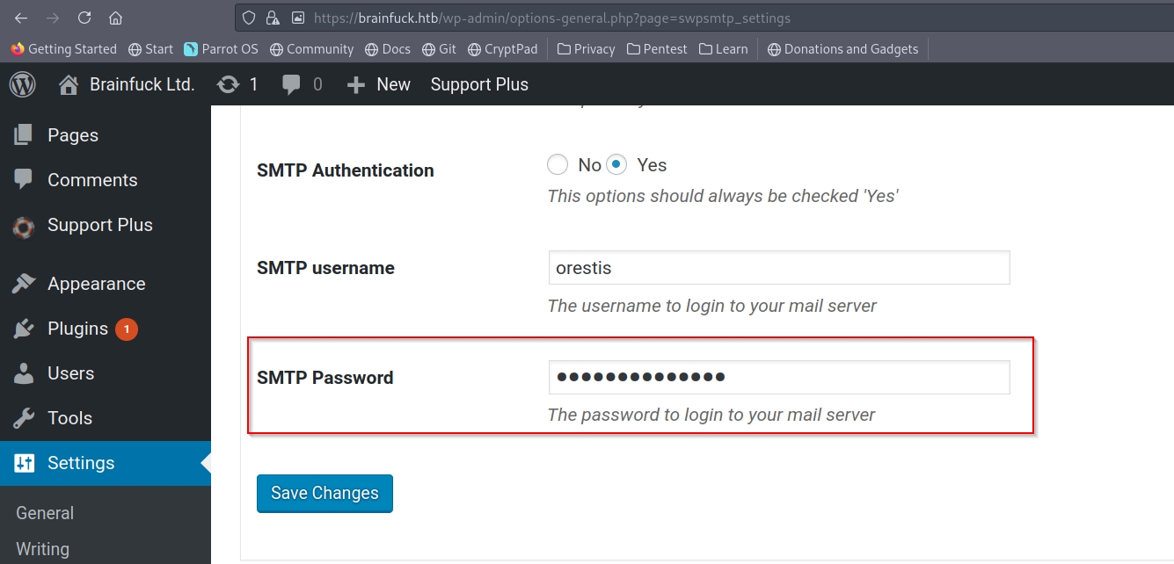Select 'Yes' for SMTP Authentication
Image resolution: width=1174 pixels, height=564 pixels.
[616, 164]
